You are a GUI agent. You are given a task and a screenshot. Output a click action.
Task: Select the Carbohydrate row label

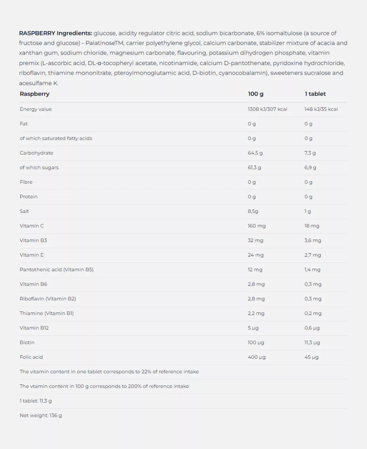[36, 153]
